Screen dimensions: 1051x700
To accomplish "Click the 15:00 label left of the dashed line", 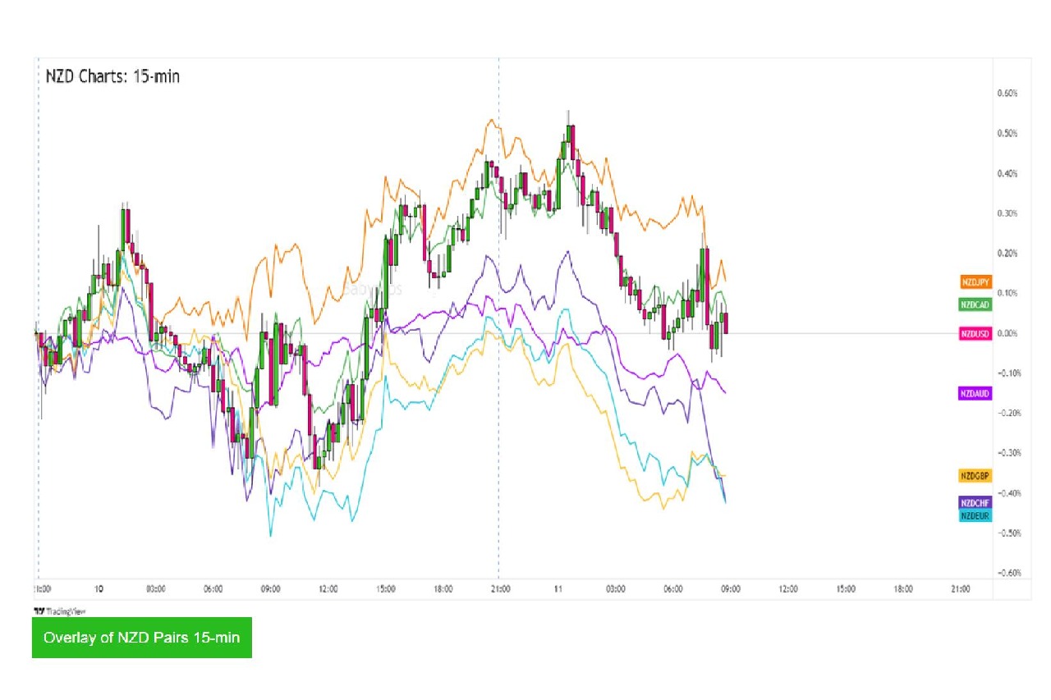I will (x=386, y=588).
